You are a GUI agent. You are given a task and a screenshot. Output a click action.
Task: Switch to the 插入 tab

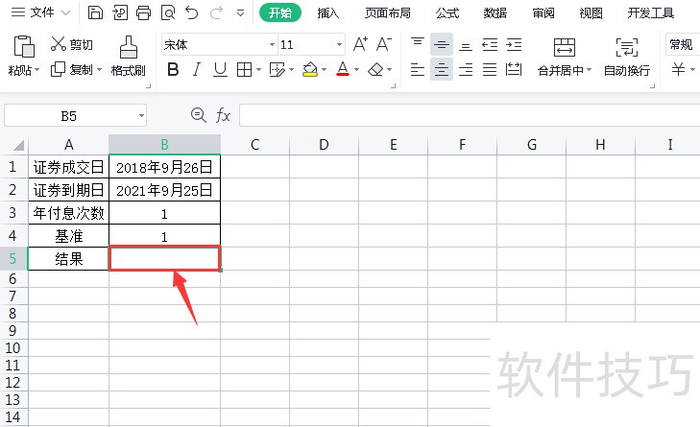(328, 12)
